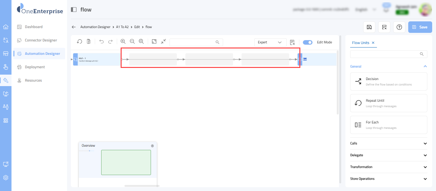Click the Flow Units search field

[x=386, y=54]
